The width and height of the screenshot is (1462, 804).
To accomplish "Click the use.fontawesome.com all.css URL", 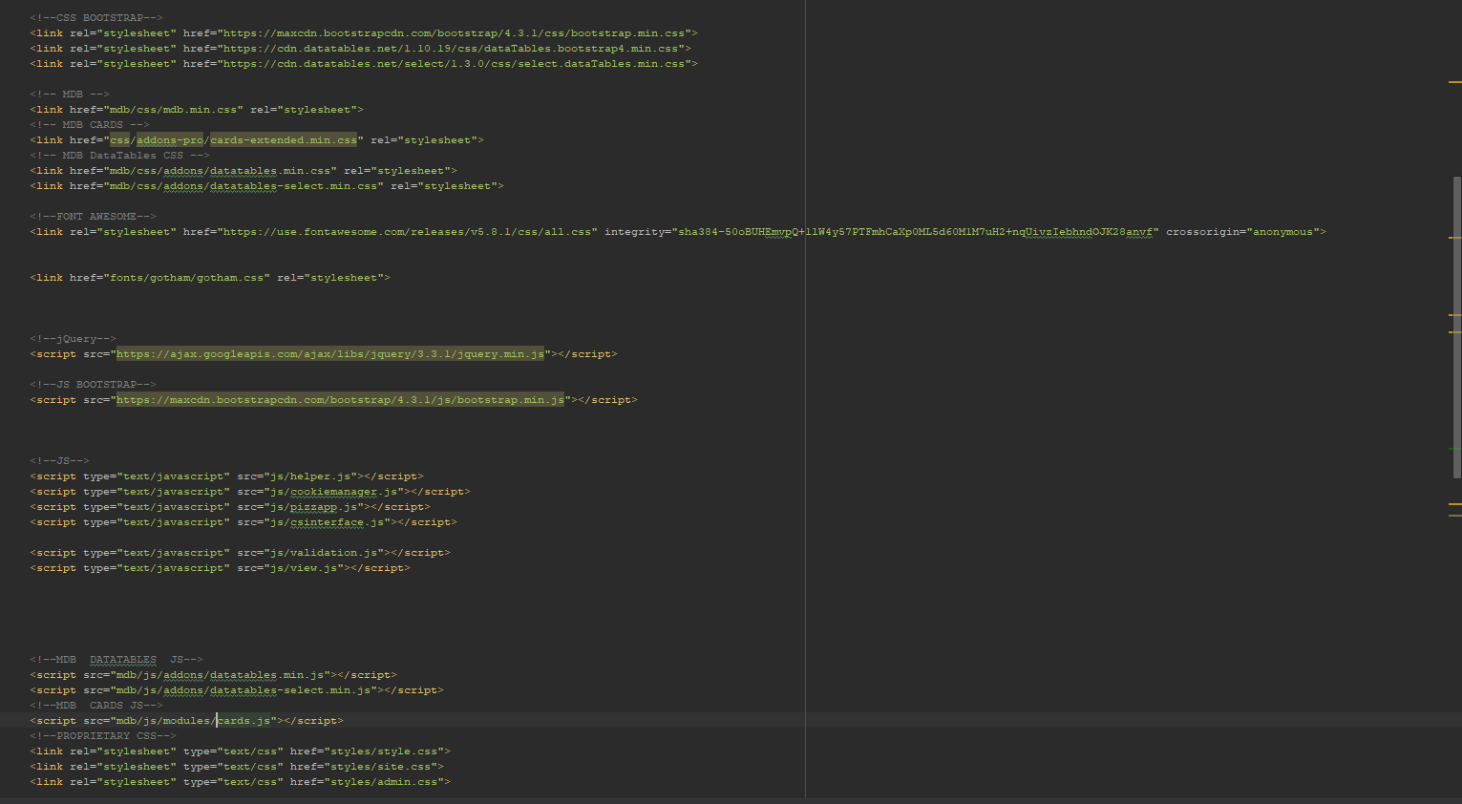I will (x=408, y=232).
